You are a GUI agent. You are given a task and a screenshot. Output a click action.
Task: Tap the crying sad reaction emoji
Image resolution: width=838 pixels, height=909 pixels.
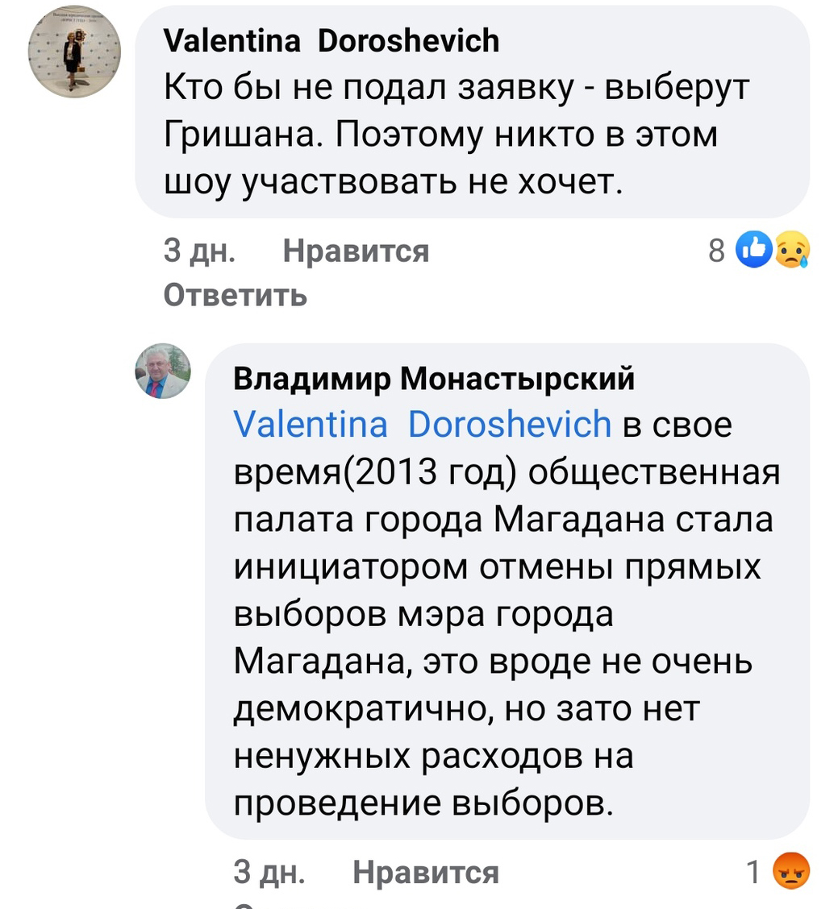tap(792, 251)
